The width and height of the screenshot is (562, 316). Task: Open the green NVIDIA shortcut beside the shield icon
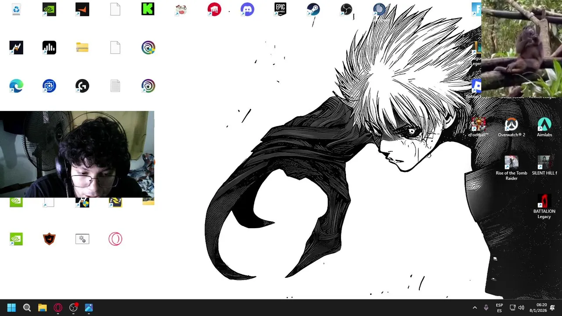coord(16,239)
